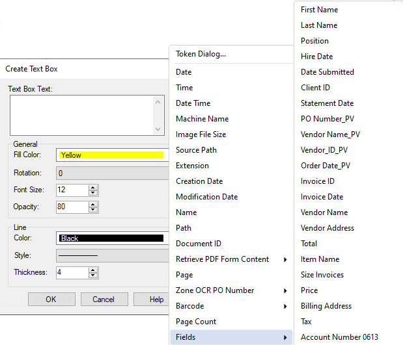
Task: Select Modification Date token
Action: coord(231,197)
